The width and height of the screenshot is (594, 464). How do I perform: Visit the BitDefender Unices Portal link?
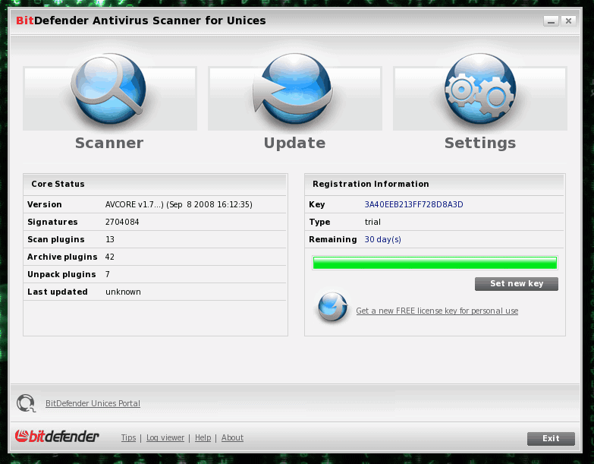coord(93,403)
